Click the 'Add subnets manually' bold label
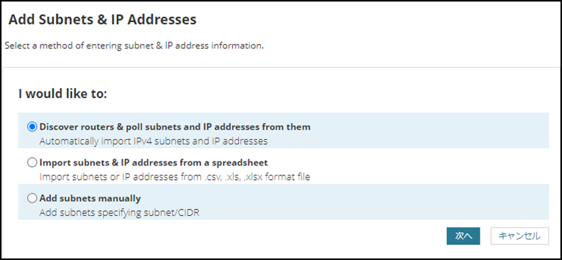Image resolution: width=562 pixels, height=260 pixels. 90,198
